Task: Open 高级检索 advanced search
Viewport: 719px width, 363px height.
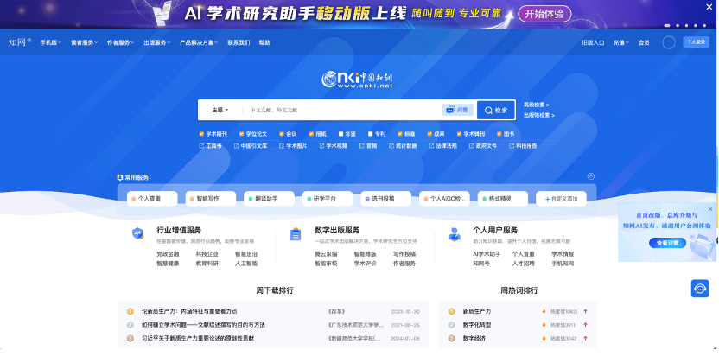Action: coord(537,105)
